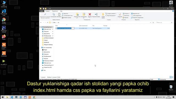Click Обратить выделение in the ribbon
This screenshot has width=176, height=99.
[x=137, y=18]
